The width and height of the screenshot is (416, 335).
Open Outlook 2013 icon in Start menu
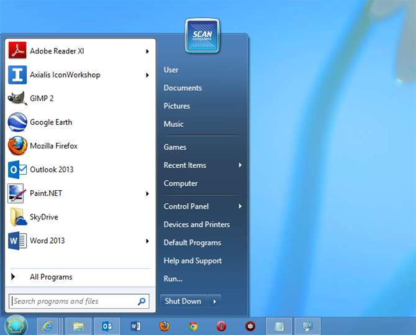17,170
